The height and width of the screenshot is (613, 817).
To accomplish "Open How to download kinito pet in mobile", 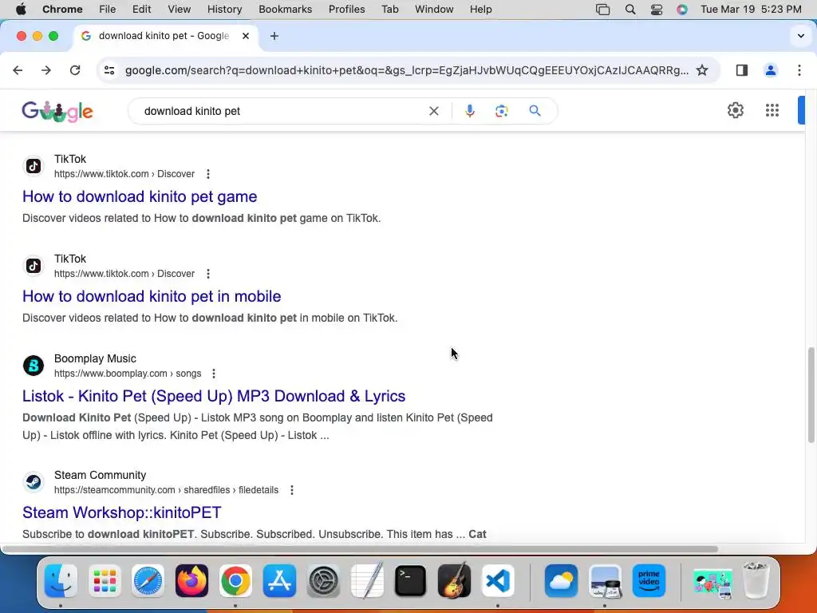I will [152, 296].
